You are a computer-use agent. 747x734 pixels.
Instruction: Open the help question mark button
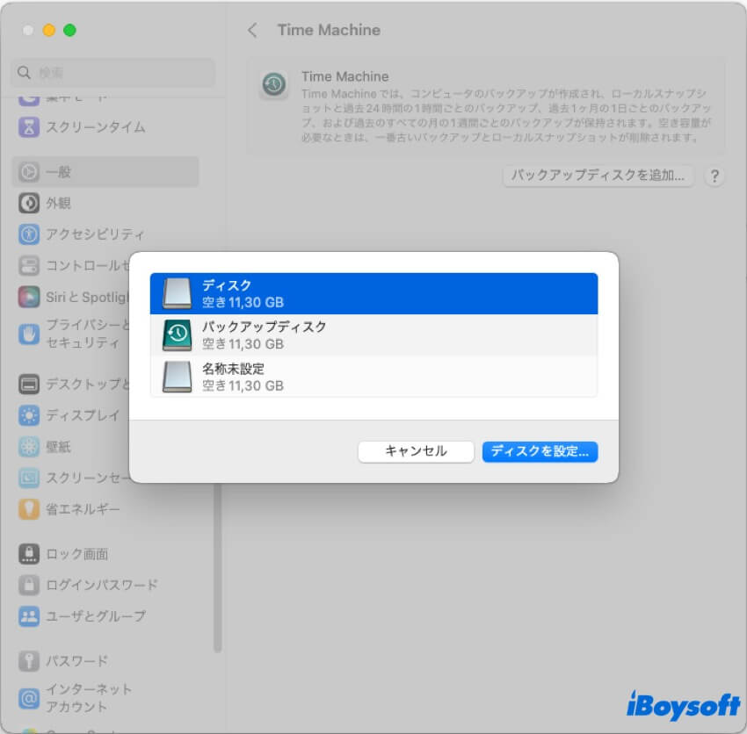click(715, 176)
